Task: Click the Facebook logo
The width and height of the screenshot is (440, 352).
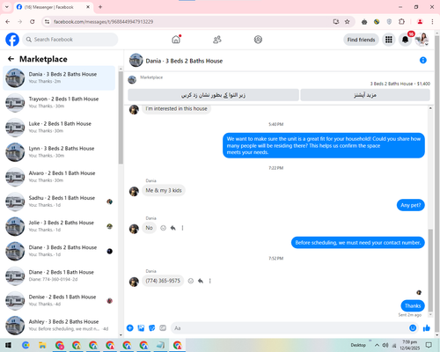Action: tap(12, 40)
